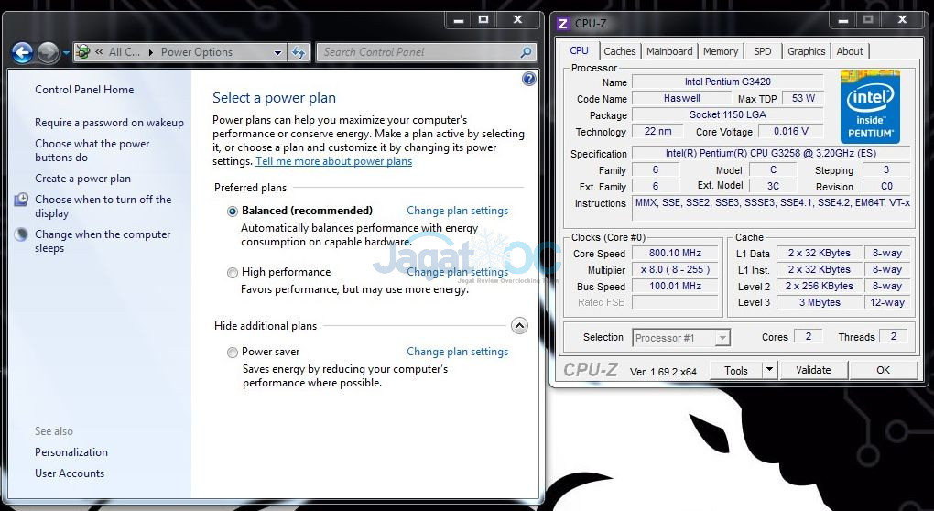934x511 pixels.
Task: Switch to the Mainboard tab
Action: (x=669, y=51)
